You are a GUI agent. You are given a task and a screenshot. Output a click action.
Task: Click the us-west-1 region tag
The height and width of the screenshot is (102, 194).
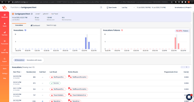pos(38,14)
